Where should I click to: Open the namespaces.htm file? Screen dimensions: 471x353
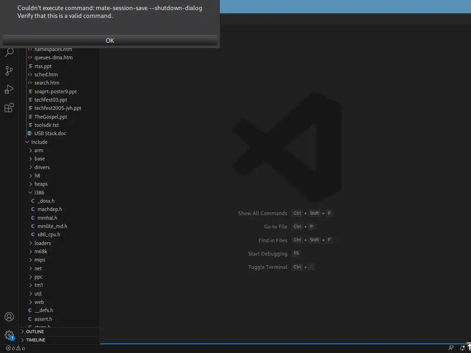pyautogui.click(x=59, y=50)
